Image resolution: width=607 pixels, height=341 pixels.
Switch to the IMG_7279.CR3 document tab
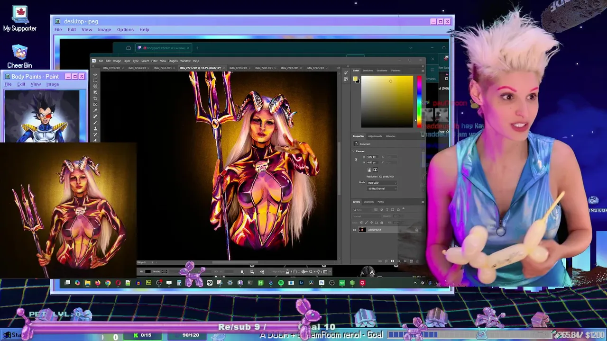click(x=239, y=68)
